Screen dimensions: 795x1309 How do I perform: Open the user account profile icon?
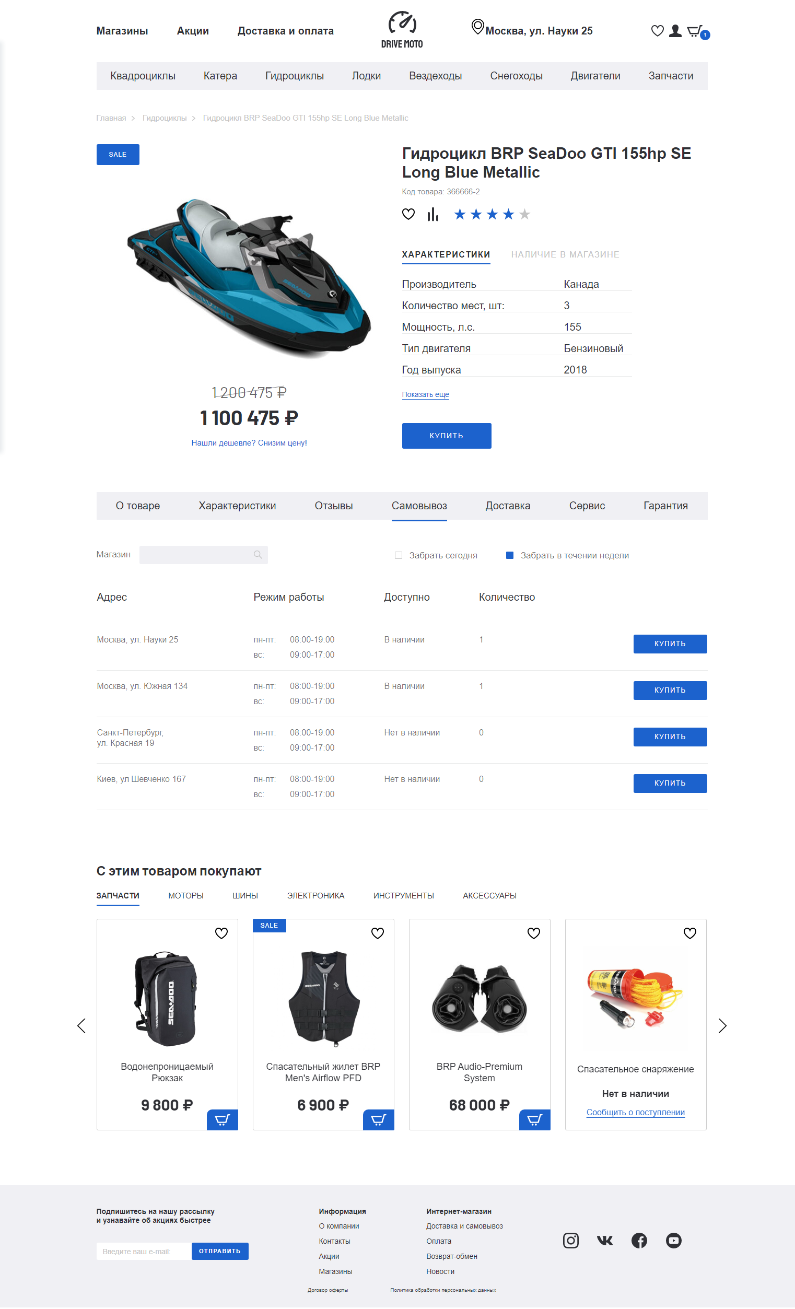(675, 31)
